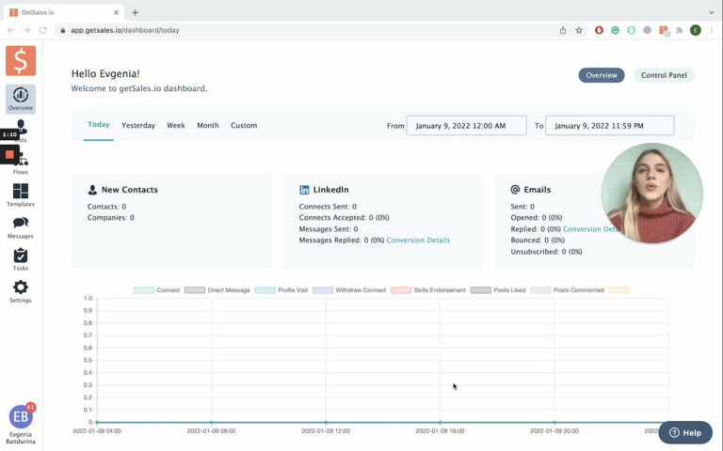The image size is (723, 451).
Task: Reload the page
Action: tap(43, 30)
